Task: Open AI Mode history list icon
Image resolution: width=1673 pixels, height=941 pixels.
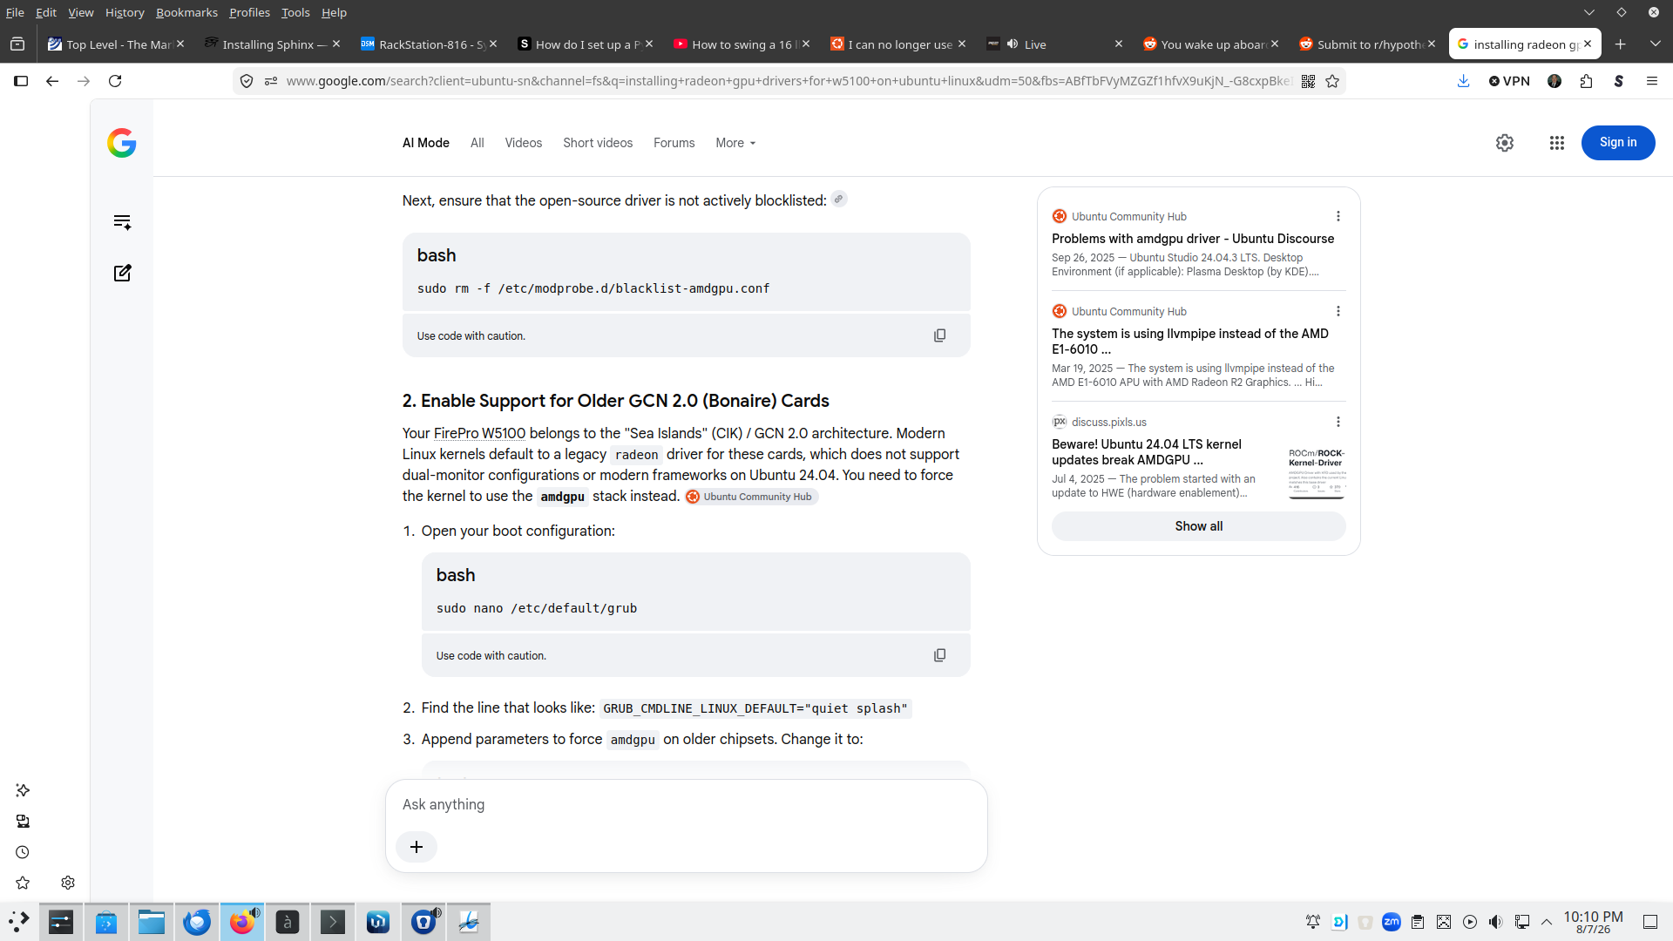Action: (122, 222)
